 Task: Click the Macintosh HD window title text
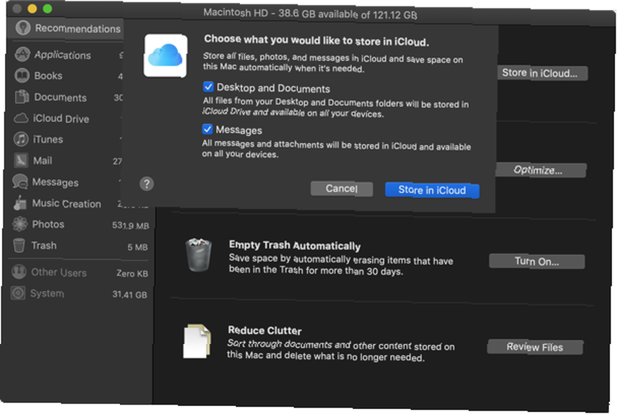tap(310, 14)
